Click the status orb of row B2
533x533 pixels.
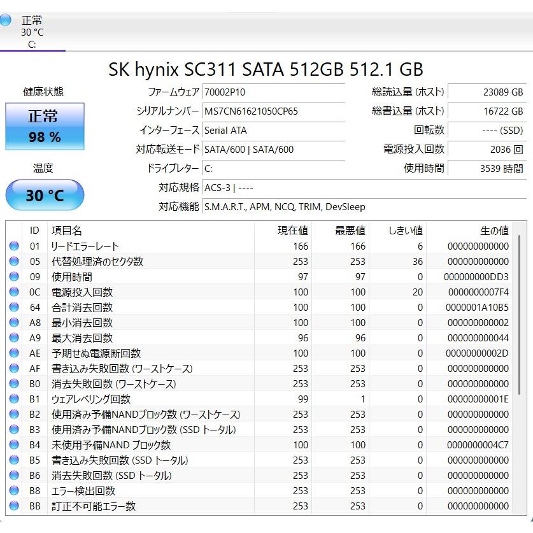click(x=14, y=414)
